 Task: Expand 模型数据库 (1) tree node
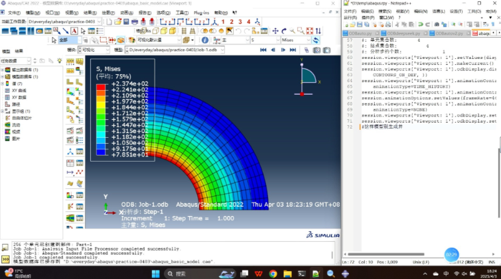pyautogui.click(x=2, y=77)
